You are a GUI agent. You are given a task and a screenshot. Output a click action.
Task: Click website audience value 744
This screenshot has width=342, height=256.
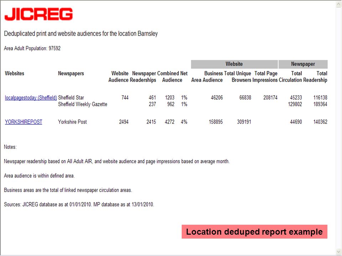tap(125, 98)
